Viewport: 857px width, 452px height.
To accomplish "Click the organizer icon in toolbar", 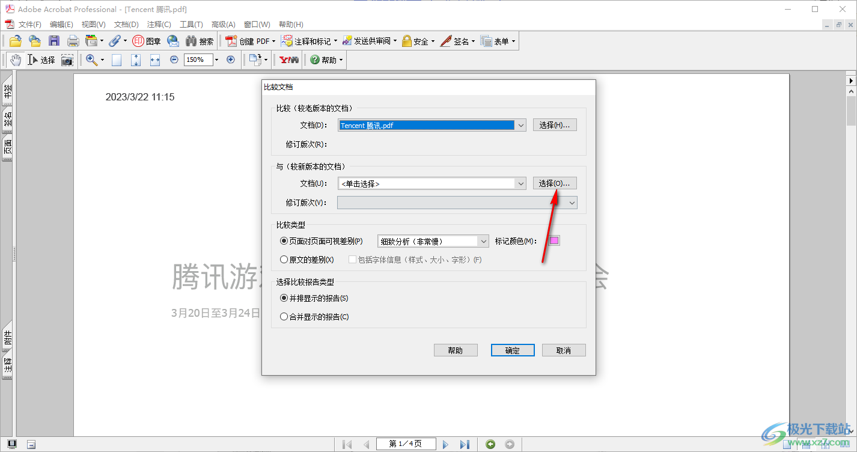I will click(91, 41).
